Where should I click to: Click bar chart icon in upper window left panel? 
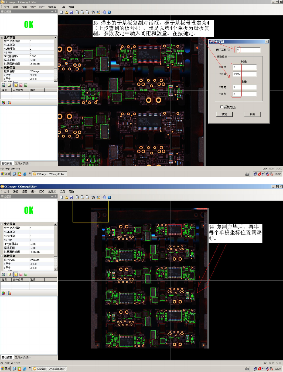point(9,103)
